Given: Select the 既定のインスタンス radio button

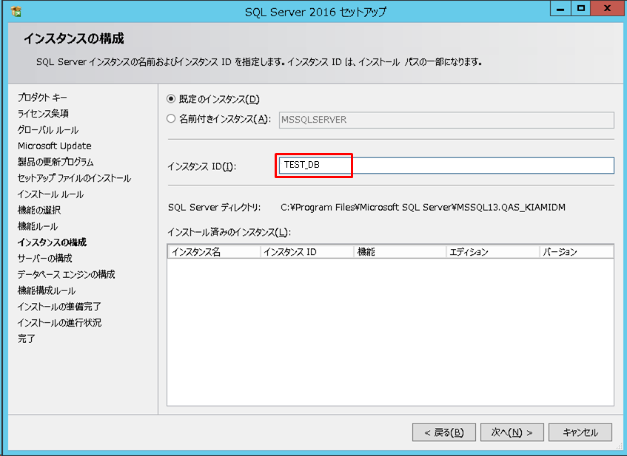Looking at the screenshot, I should (x=171, y=98).
